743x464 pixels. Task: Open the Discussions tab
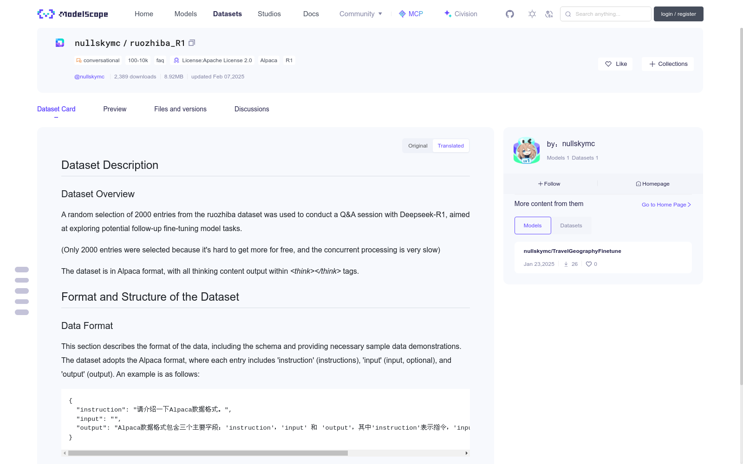pyautogui.click(x=252, y=109)
